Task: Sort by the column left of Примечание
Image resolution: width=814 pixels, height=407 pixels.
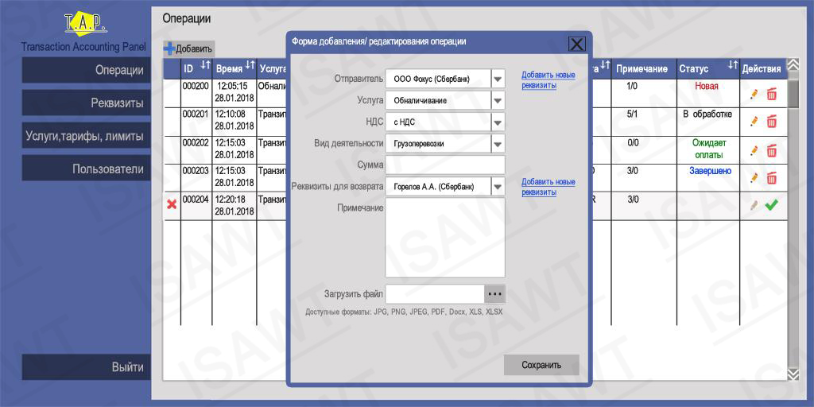Action: (605, 65)
